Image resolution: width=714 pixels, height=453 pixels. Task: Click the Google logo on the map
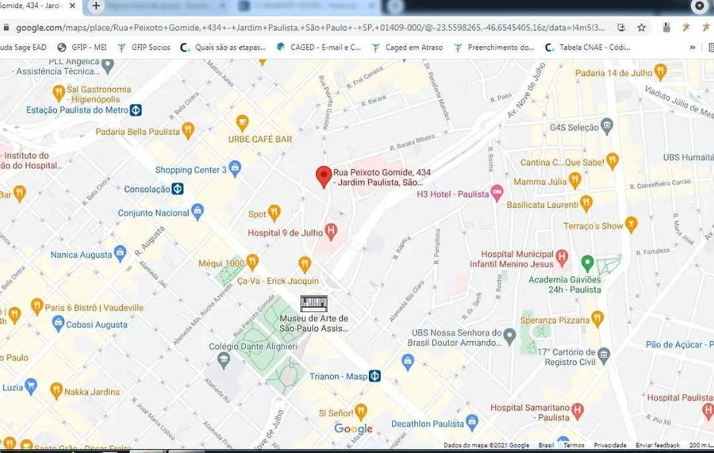[353, 429]
